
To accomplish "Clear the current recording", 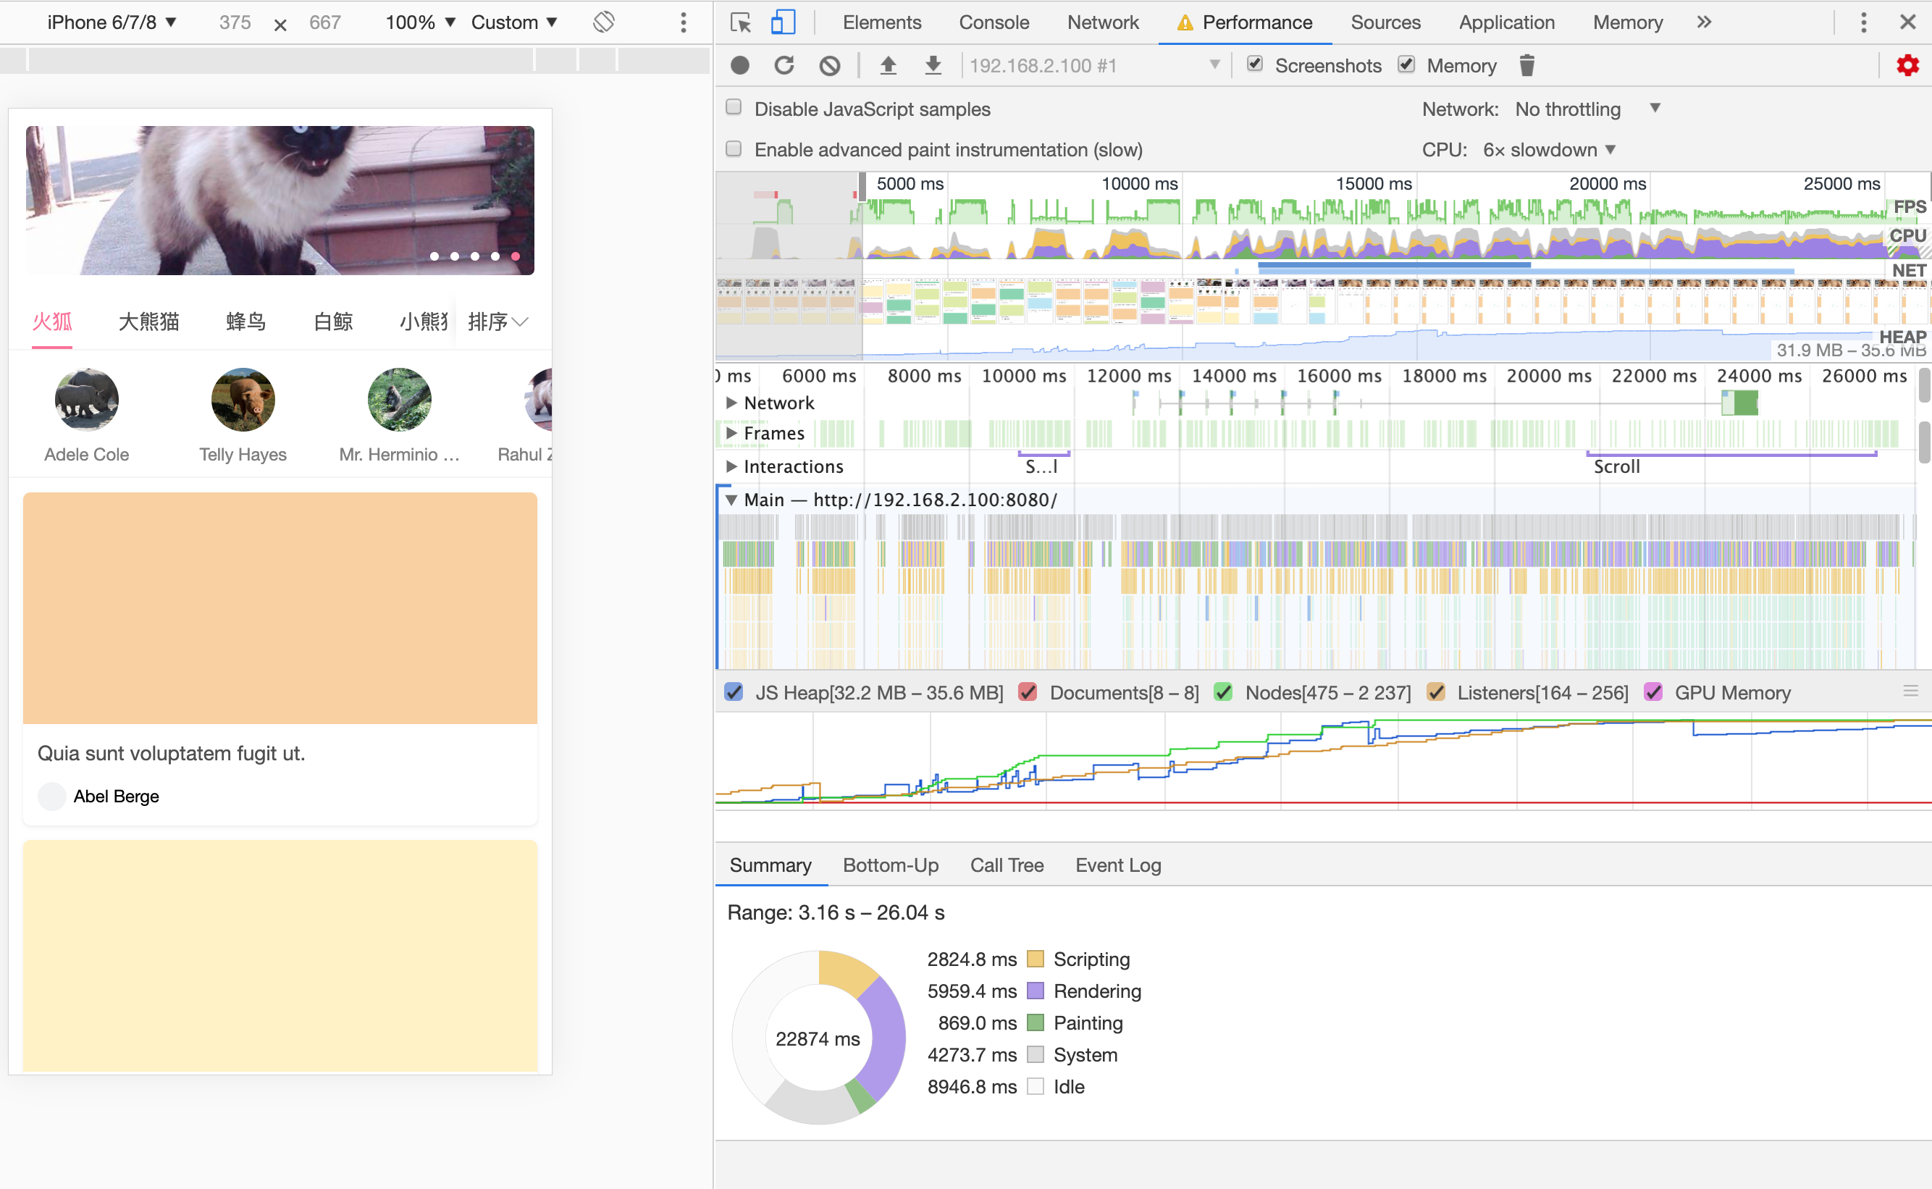I will click(829, 65).
